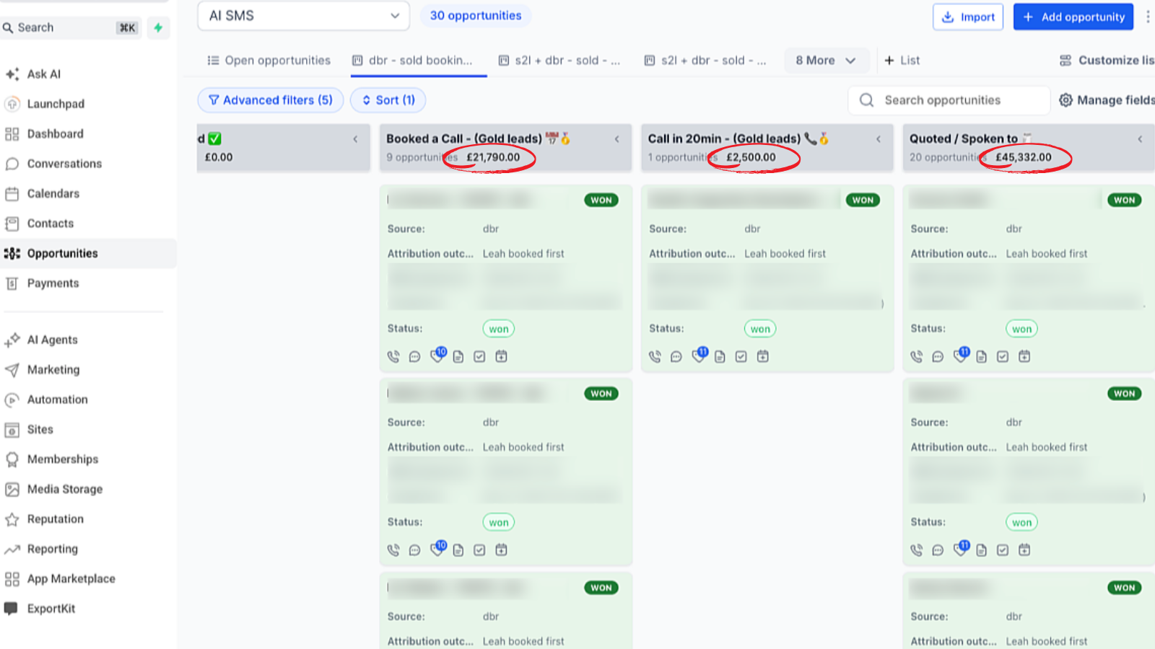Click the Import button
This screenshot has width=1155, height=649.
pos(968,17)
